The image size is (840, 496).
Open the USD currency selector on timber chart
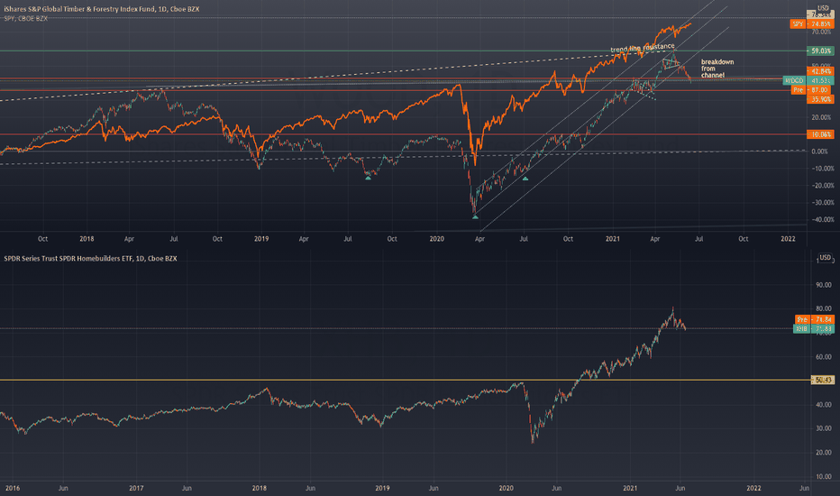click(823, 8)
